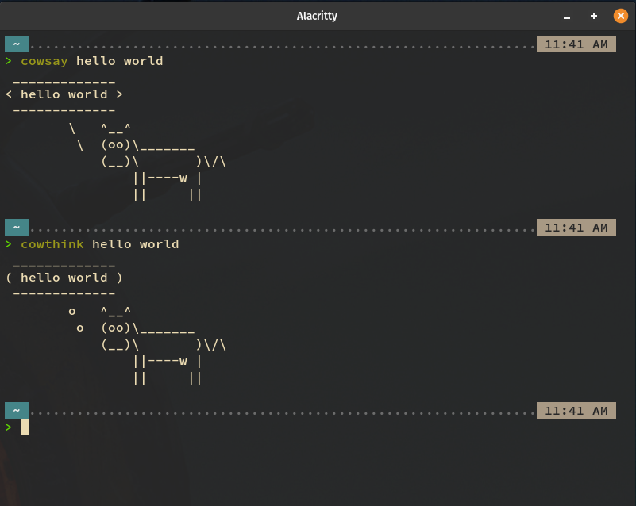Image resolution: width=636 pixels, height=506 pixels.
Task: Click the plus icon in the title bar
Action: (x=593, y=15)
